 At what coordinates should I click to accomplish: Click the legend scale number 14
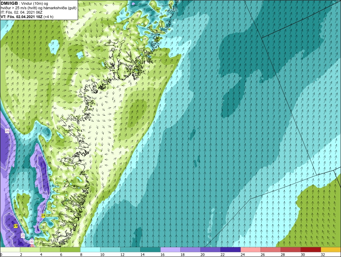142,255
